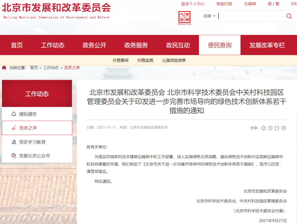Click the 分享: label

click(x=254, y=128)
